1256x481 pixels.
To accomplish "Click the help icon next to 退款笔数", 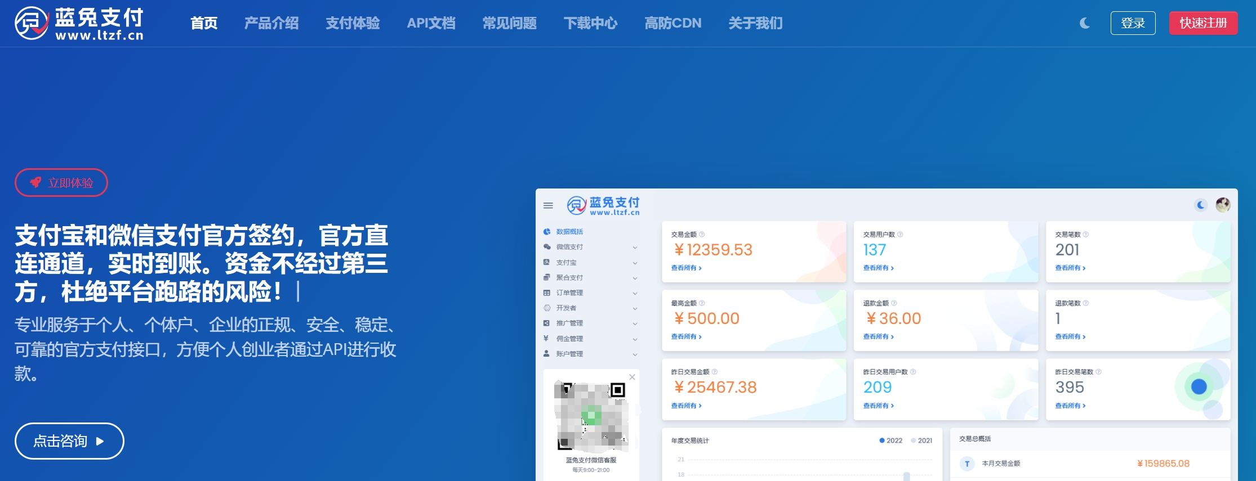I will coord(1086,303).
